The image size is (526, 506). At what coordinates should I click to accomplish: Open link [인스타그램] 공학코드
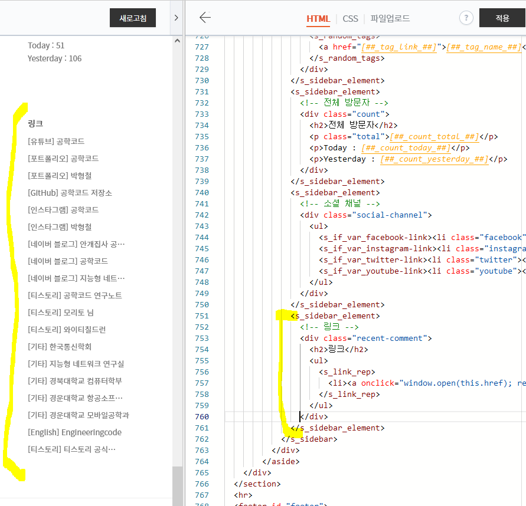tap(63, 210)
